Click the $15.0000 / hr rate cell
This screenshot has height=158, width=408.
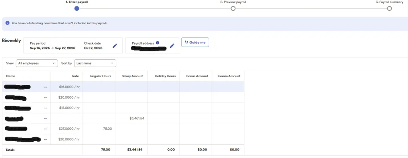point(67,107)
